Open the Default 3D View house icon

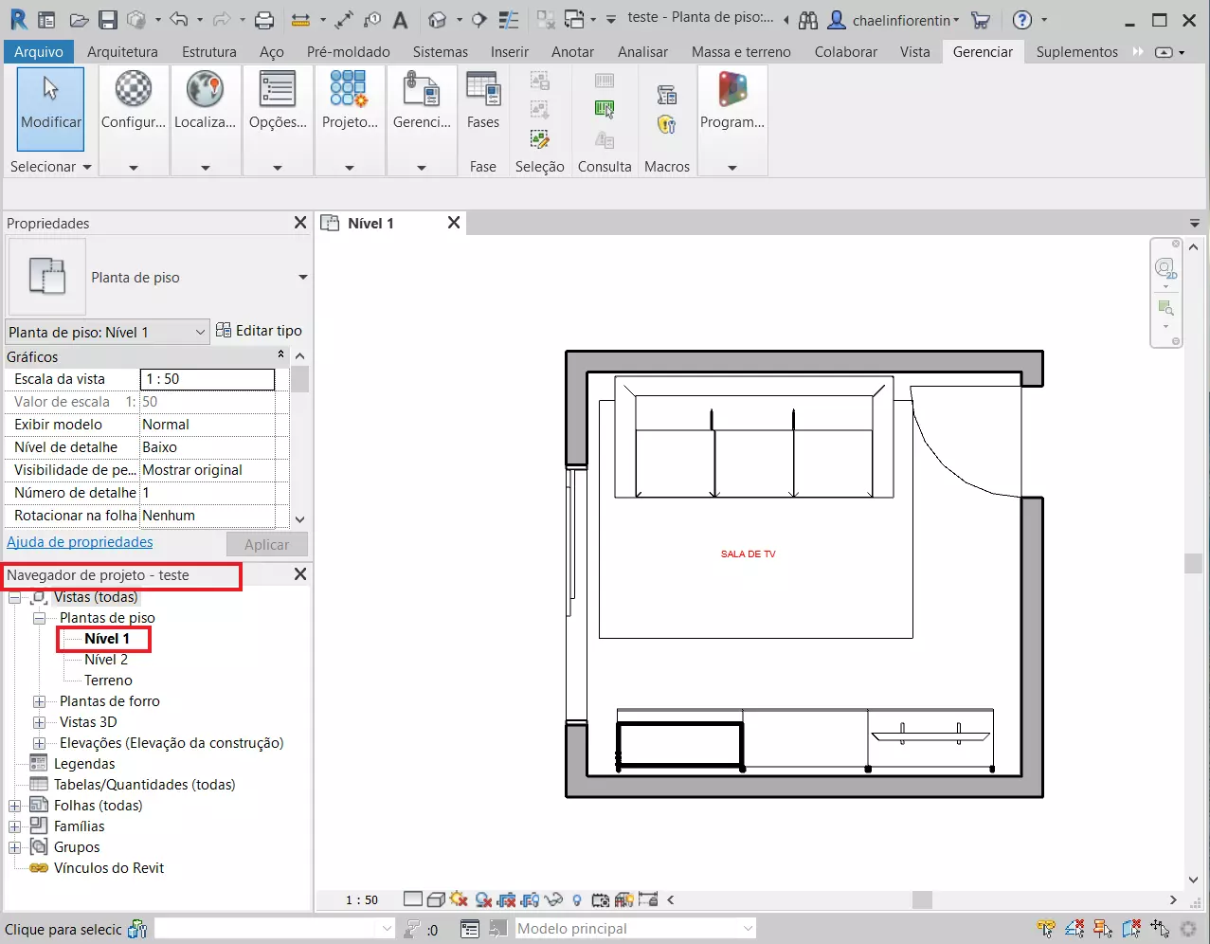438,19
